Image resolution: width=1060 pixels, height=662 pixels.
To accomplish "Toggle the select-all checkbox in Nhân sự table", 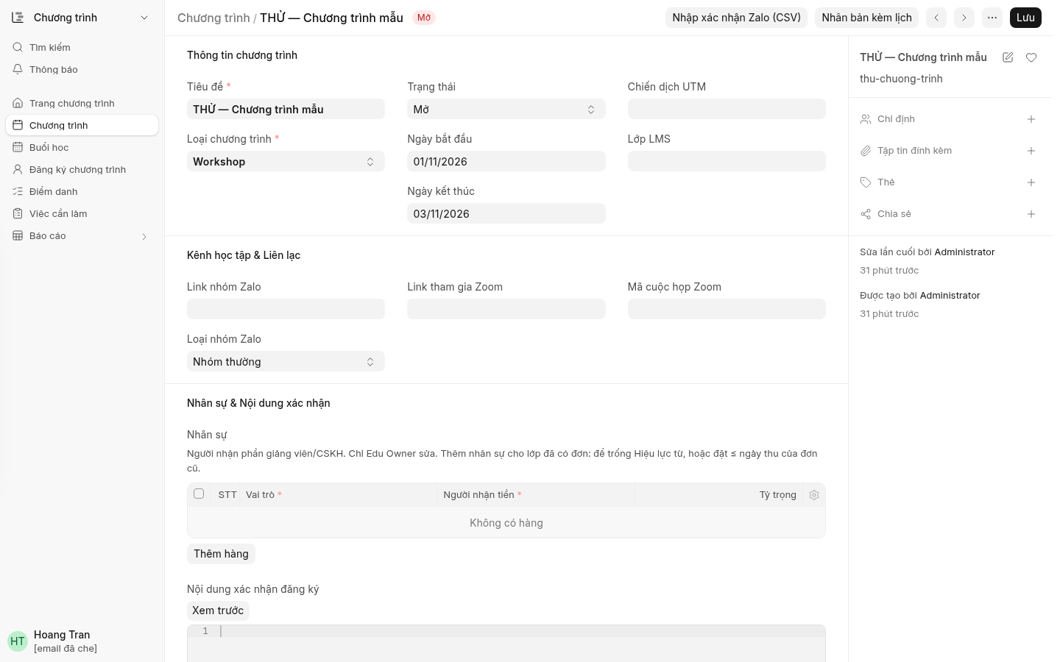I will [x=199, y=494].
